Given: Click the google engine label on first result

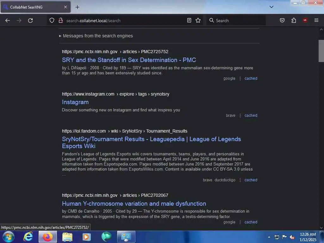Looking at the screenshot, I should (x=229, y=78).
